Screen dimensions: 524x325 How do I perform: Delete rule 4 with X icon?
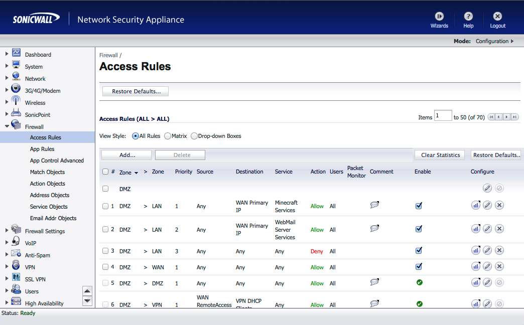(x=499, y=266)
